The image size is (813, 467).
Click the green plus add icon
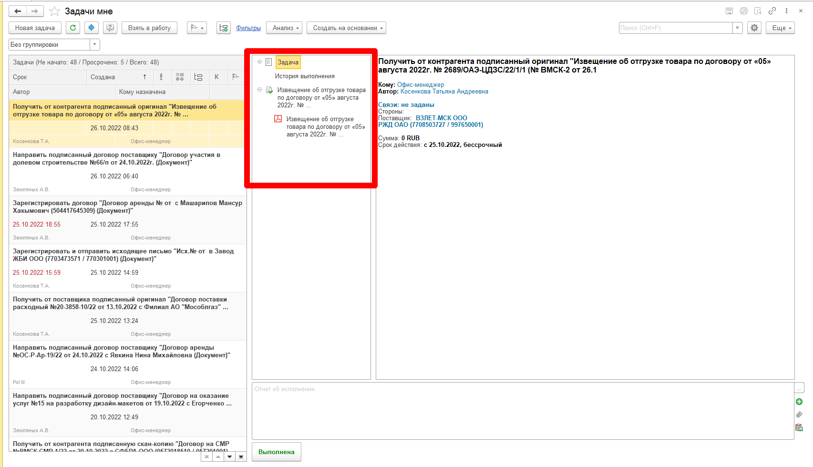(799, 402)
